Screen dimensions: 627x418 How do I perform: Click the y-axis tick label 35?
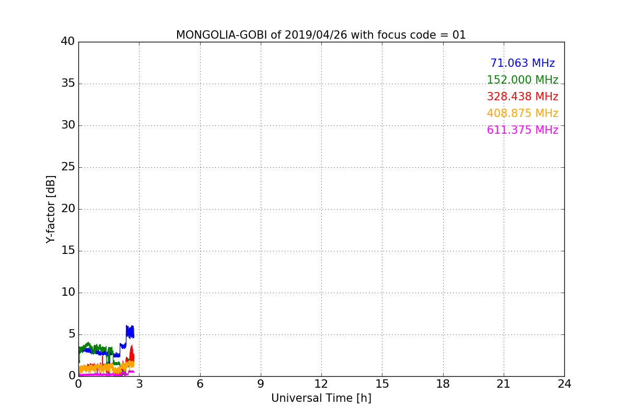68,83
